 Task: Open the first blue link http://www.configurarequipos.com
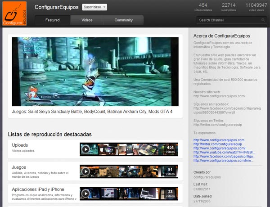pyautogui.click(x=219, y=140)
